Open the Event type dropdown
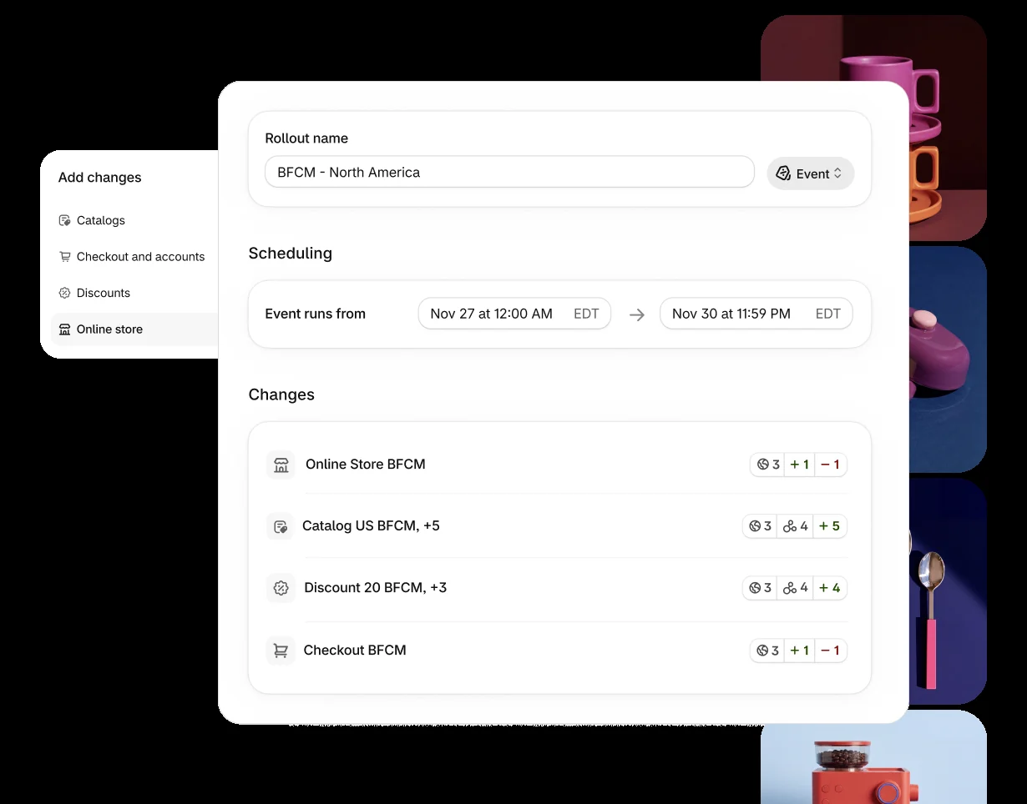This screenshot has width=1027, height=804. click(x=810, y=173)
